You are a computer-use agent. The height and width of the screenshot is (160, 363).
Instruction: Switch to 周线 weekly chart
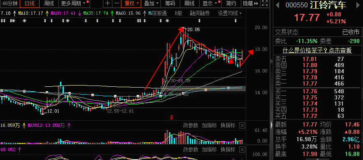49,3
